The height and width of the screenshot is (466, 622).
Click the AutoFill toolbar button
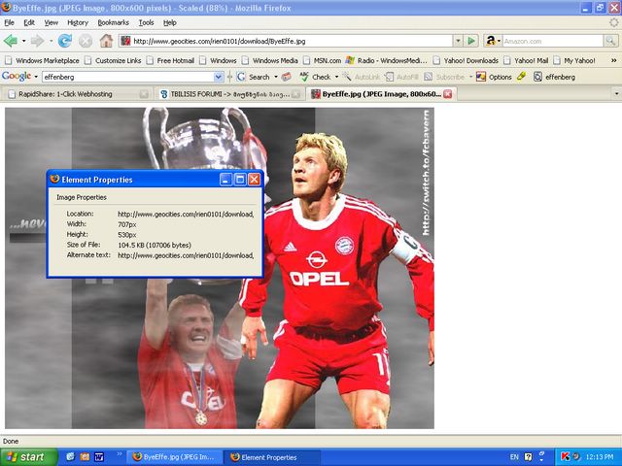(399, 77)
